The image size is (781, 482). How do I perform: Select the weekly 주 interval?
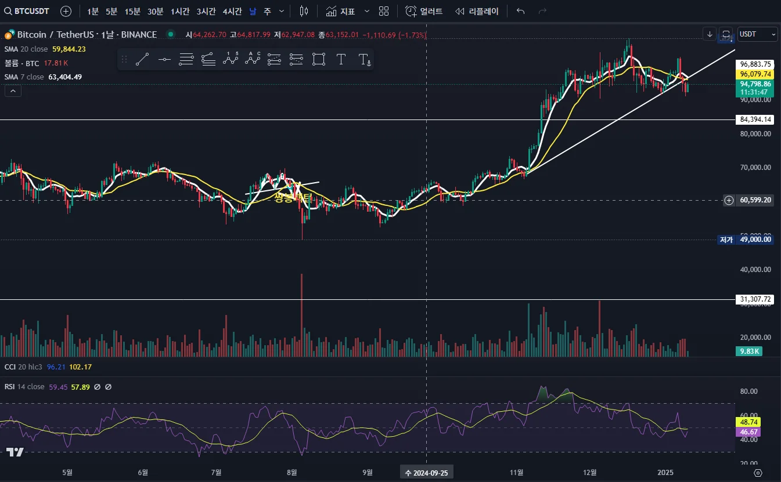coord(267,11)
